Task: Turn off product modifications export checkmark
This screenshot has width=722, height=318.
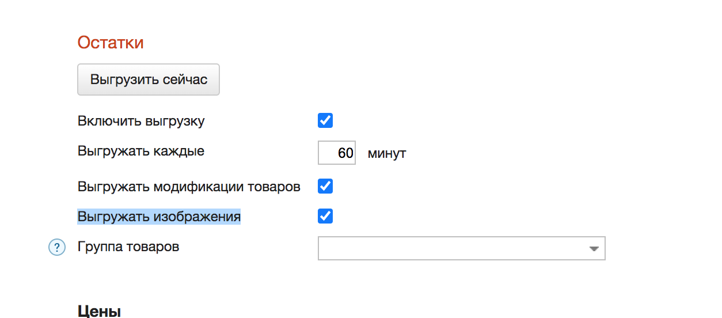Action: (325, 186)
